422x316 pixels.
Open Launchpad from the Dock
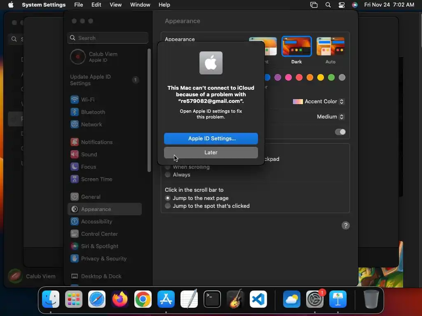(x=74, y=299)
